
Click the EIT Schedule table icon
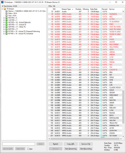[x=7, y=34]
